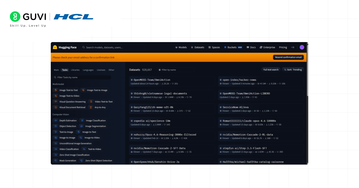Open nohurry/Opus-4.6-Reasoning-3000x-filtered dataset
The width and height of the screenshot is (359, 188).
point(172,136)
